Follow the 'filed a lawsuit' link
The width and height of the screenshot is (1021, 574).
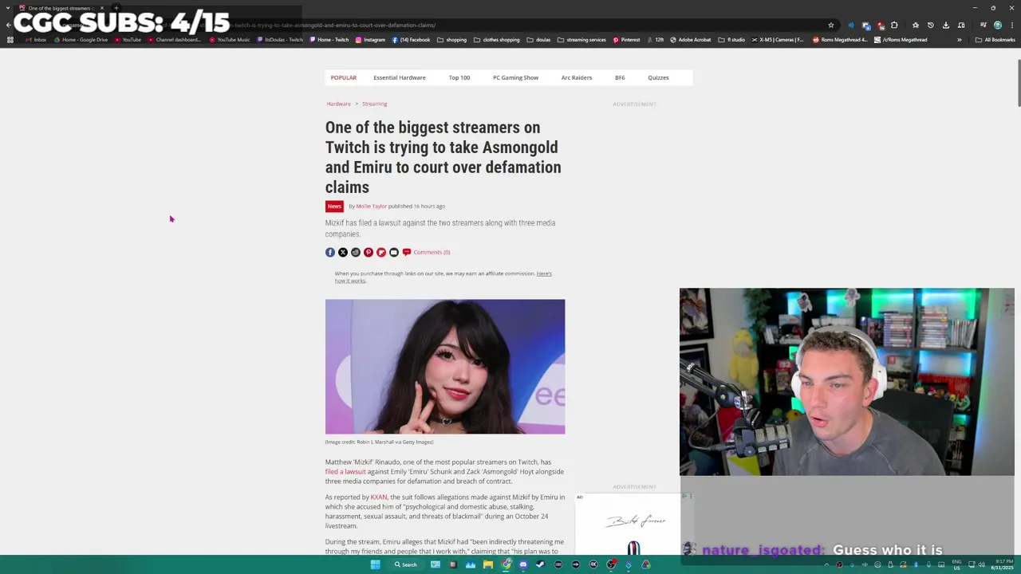345,472
